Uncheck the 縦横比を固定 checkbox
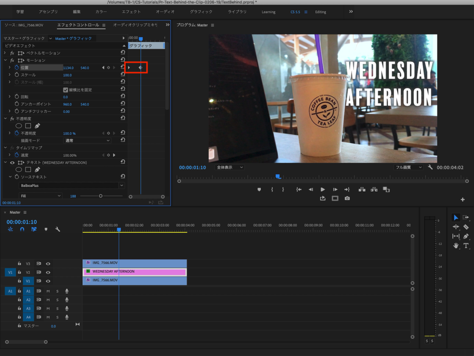 tap(65, 90)
